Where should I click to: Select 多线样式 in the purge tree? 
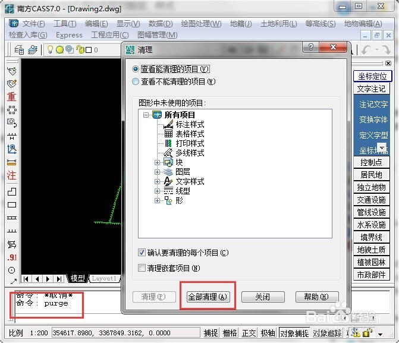[190, 153]
